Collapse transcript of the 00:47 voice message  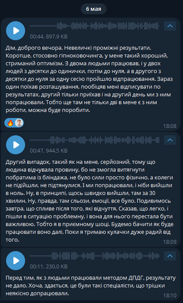point(170,140)
